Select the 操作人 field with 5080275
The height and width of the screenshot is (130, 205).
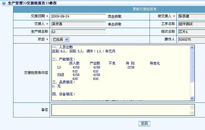191,39
